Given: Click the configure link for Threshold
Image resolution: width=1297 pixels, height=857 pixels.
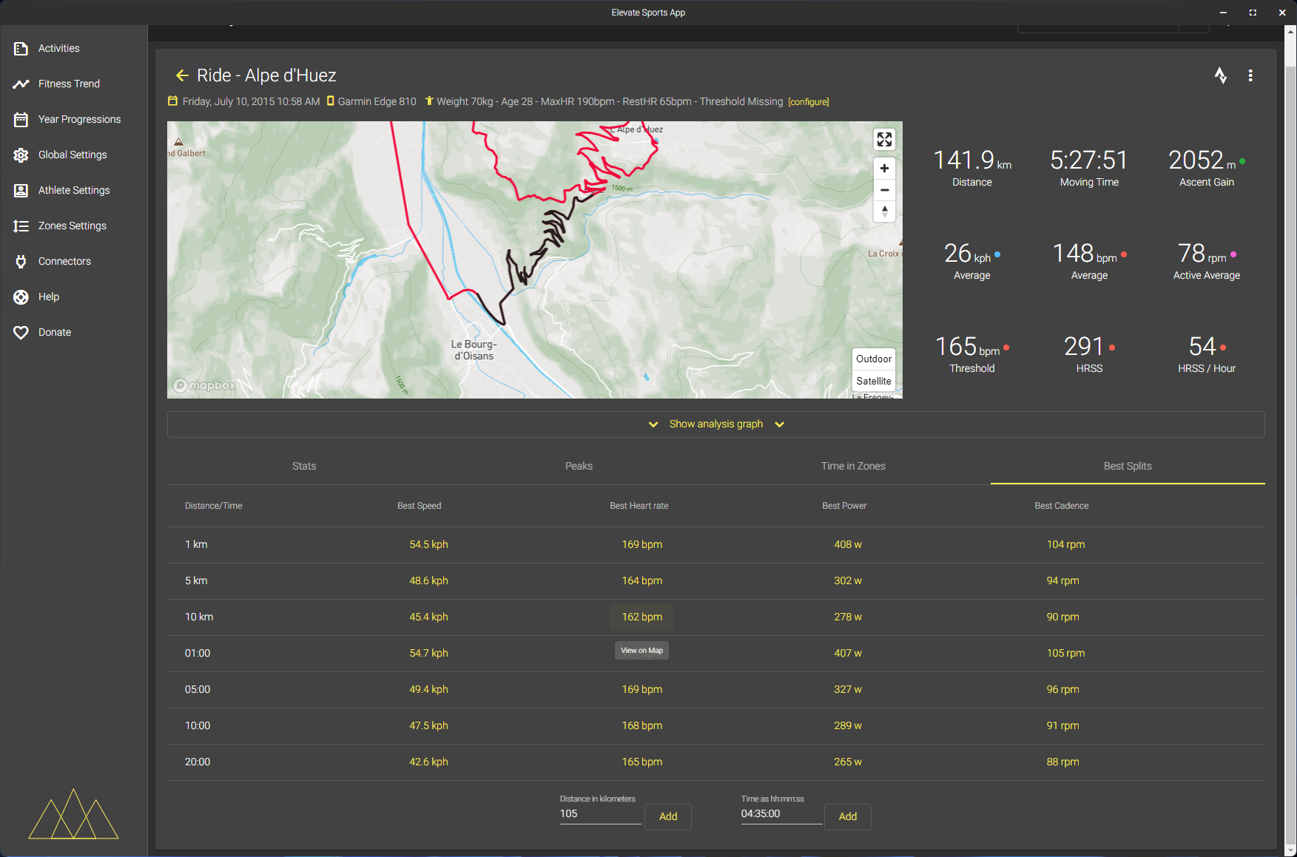Looking at the screenshot, I should tap(808, 101).
